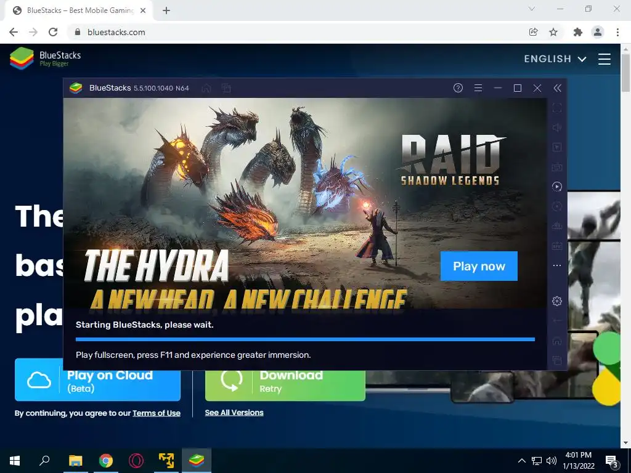Click the cursor lock icon in BlueStacks sidebar
631x473 pixels.
pos(557,147)
